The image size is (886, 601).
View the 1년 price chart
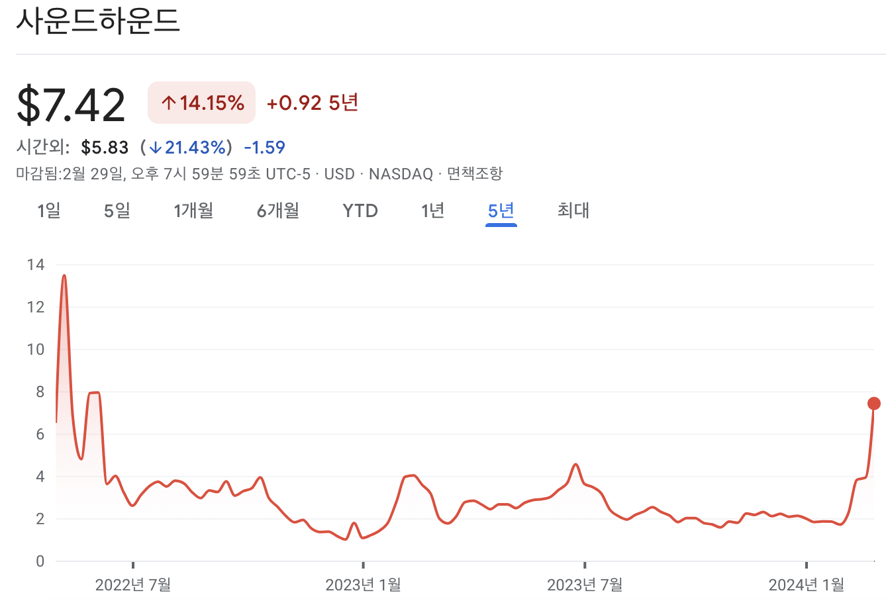click(432, 210)
